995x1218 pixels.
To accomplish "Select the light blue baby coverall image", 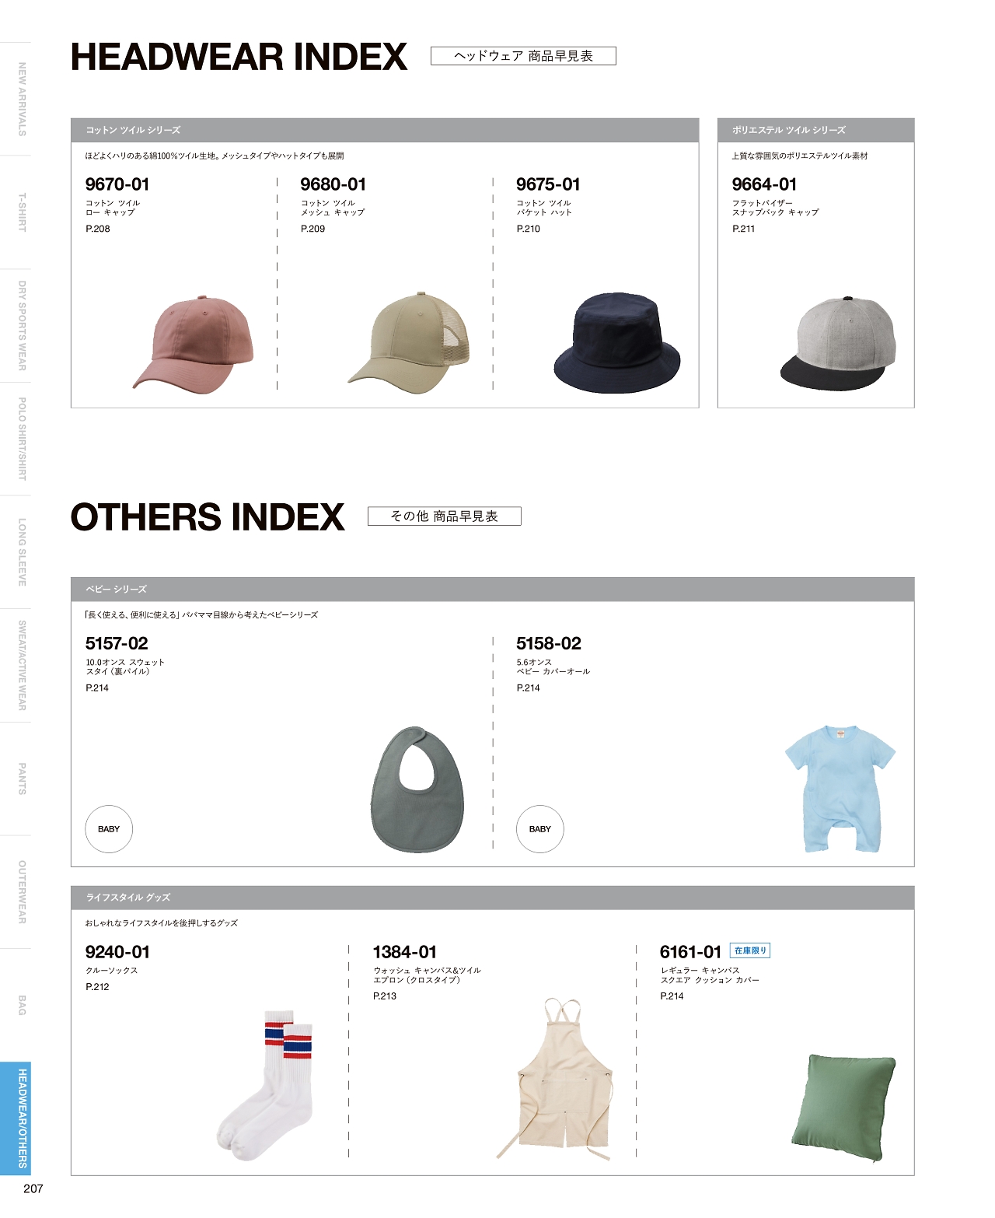I will click(x=840, y=789).
